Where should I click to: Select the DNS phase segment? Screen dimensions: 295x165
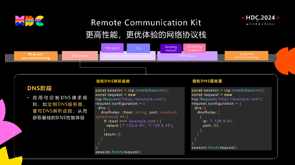(80, 56)
